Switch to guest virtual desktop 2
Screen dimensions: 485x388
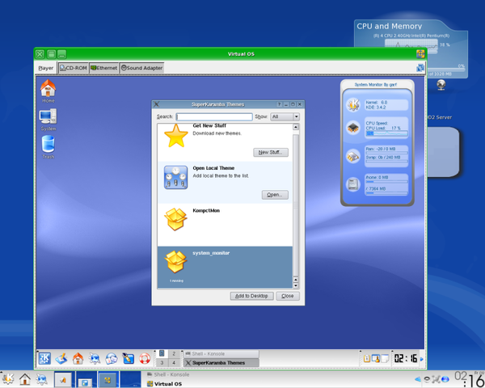pyautogui.click(x=174, y=354)
